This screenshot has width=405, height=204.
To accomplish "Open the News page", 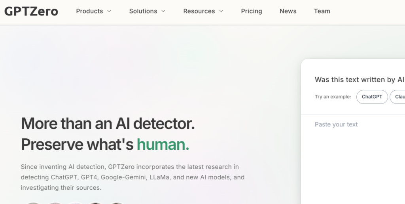I will coord(288,11).
